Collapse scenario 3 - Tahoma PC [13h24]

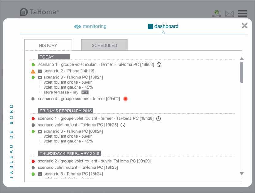pos(40,78)
